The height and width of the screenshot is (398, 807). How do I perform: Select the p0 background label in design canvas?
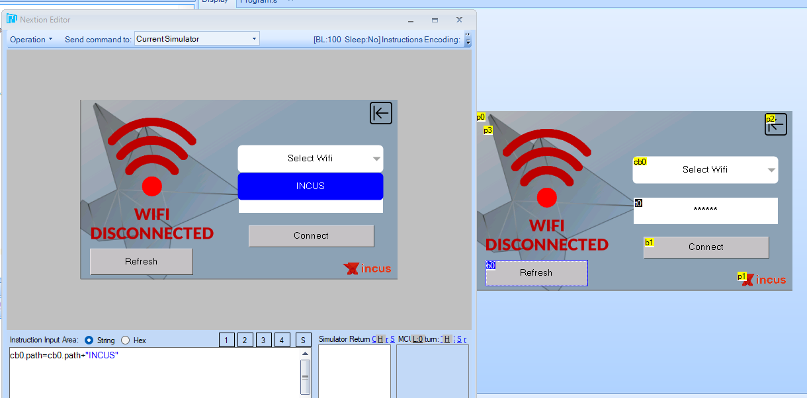(481, 117)
